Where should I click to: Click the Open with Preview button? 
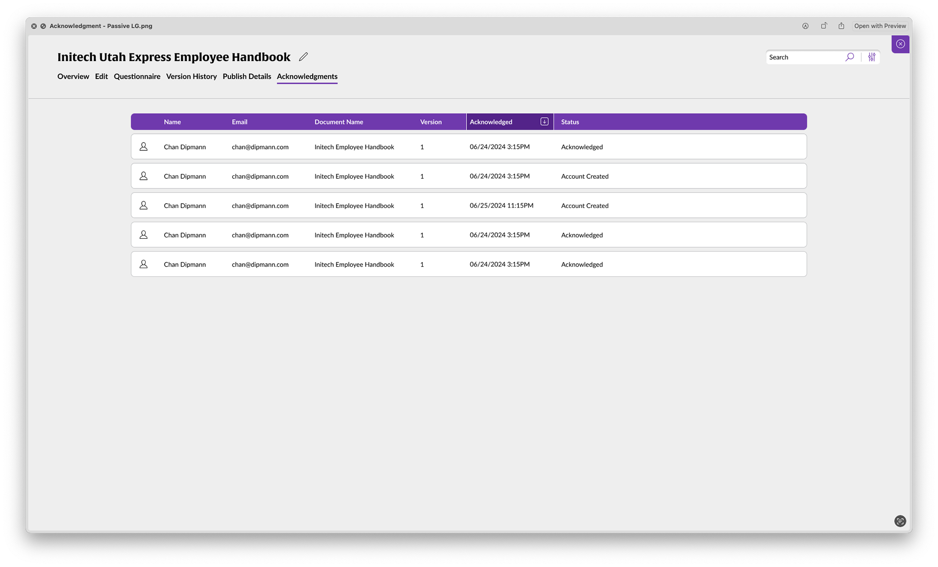[x=880, y=26]
